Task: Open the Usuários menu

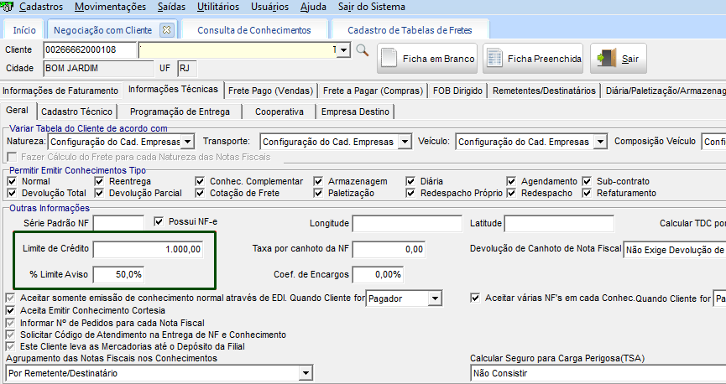Action: click(270, 7)
